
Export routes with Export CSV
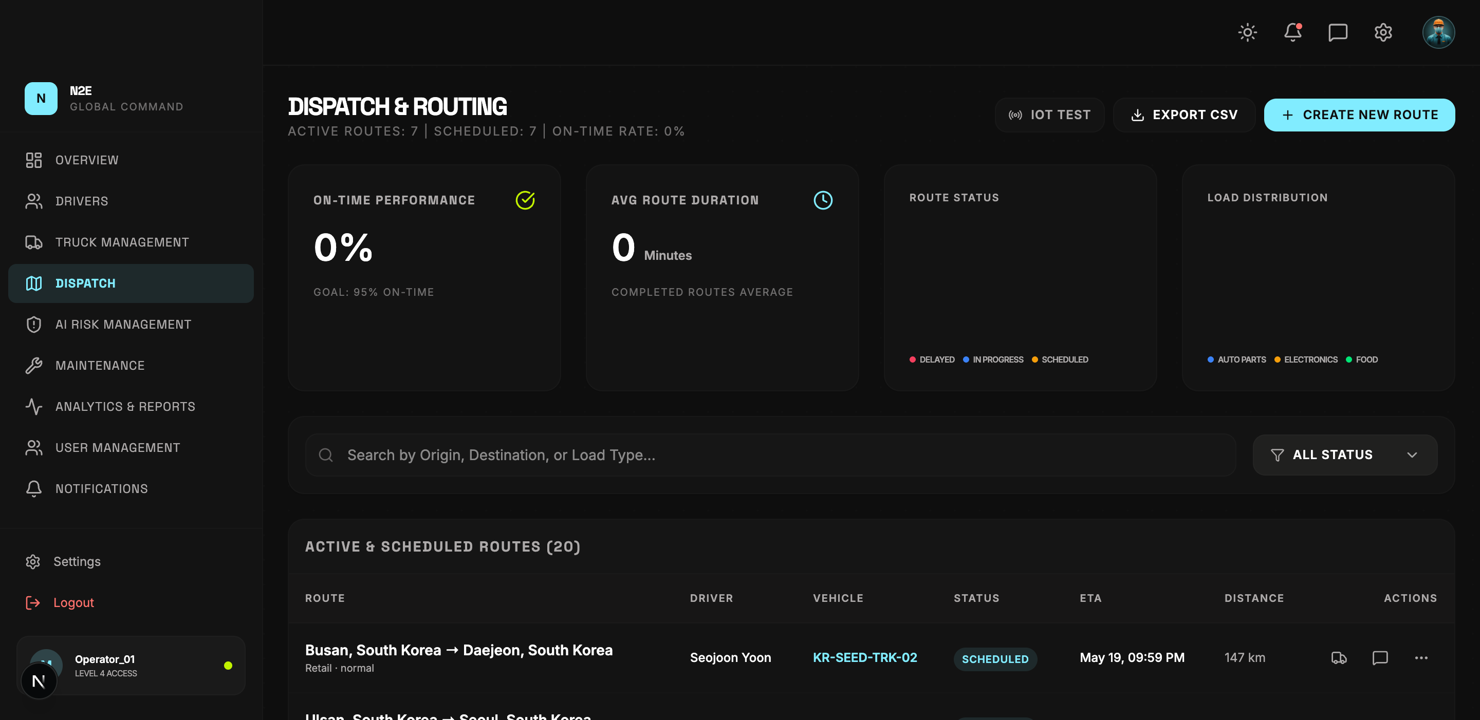(1184, 115)
